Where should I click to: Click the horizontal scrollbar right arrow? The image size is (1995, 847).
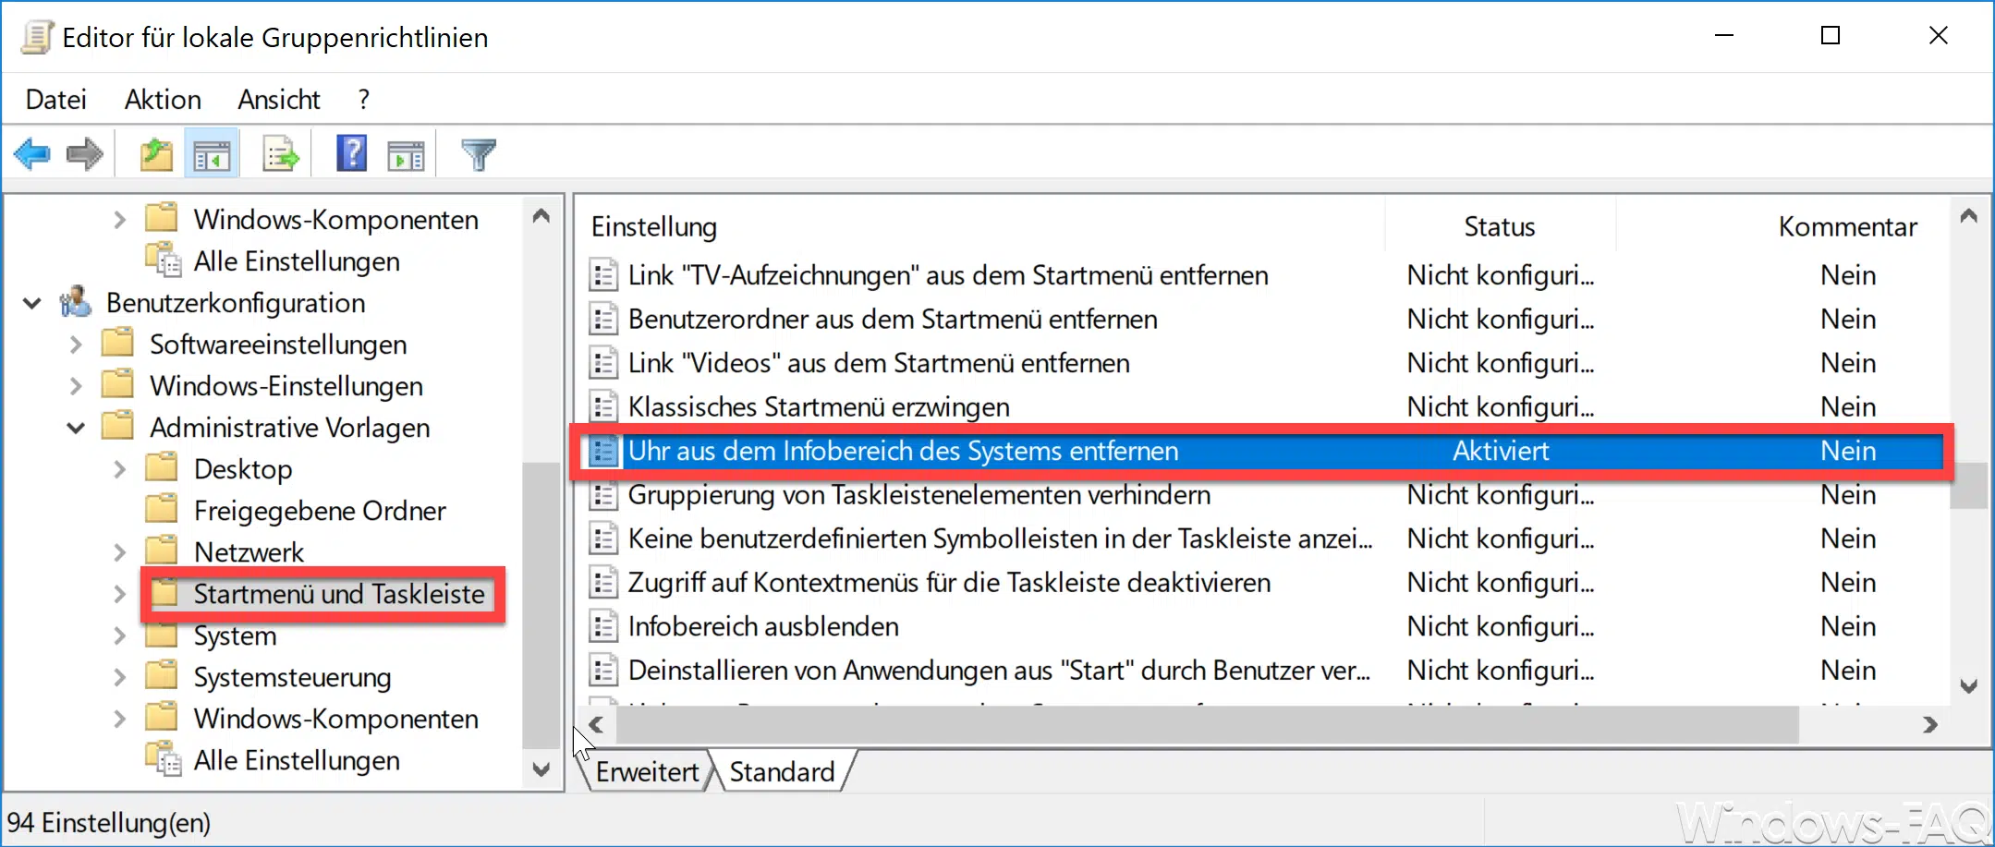click(1929, 725)
